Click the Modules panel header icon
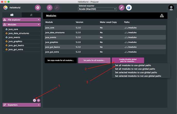Image resolution: width=177 pixels, height=114 pixels. click(x=5, y=25)
